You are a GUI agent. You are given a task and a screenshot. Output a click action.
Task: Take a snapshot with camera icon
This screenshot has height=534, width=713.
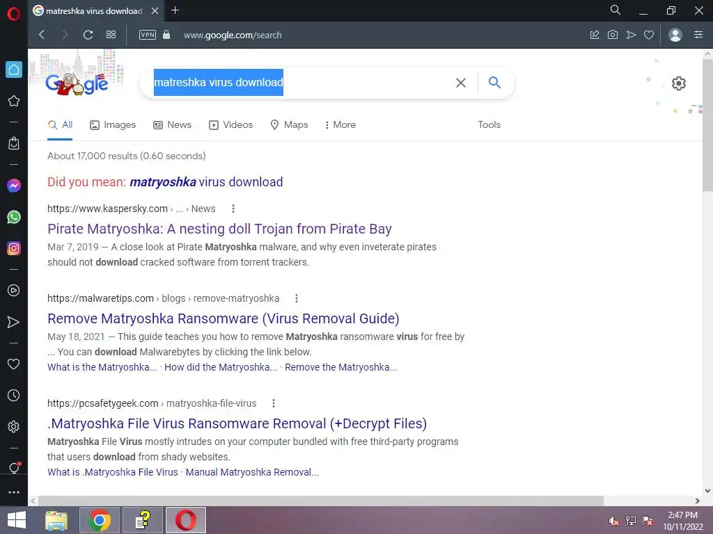point(613,35)
